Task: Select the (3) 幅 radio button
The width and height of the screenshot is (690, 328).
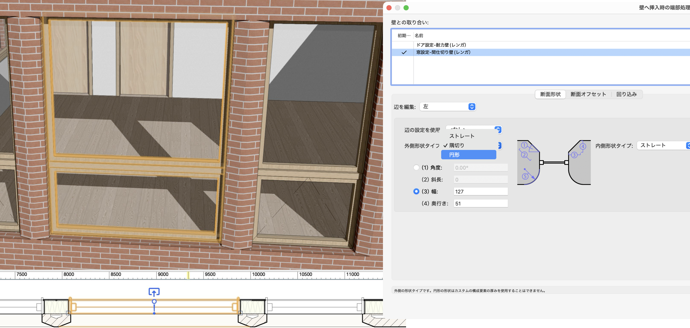Action: pos(416,191)
